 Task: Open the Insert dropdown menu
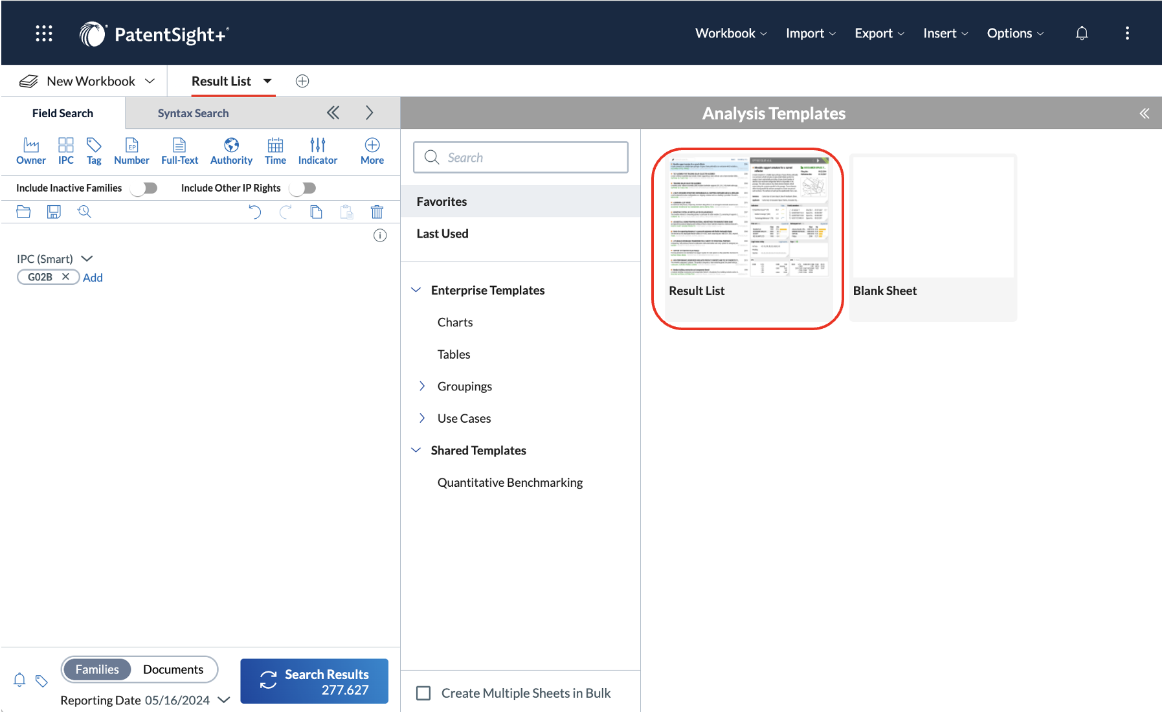945,33
